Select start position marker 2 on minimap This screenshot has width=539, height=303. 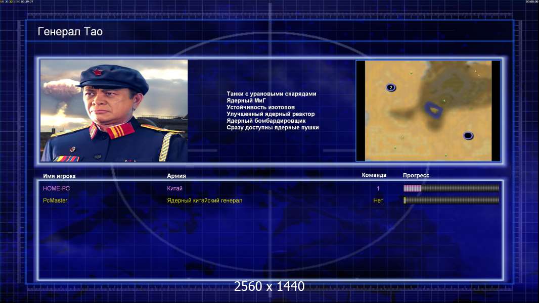(391, 87)
